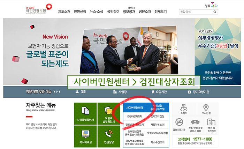Open the 민원신청 menu

(80, 12)
